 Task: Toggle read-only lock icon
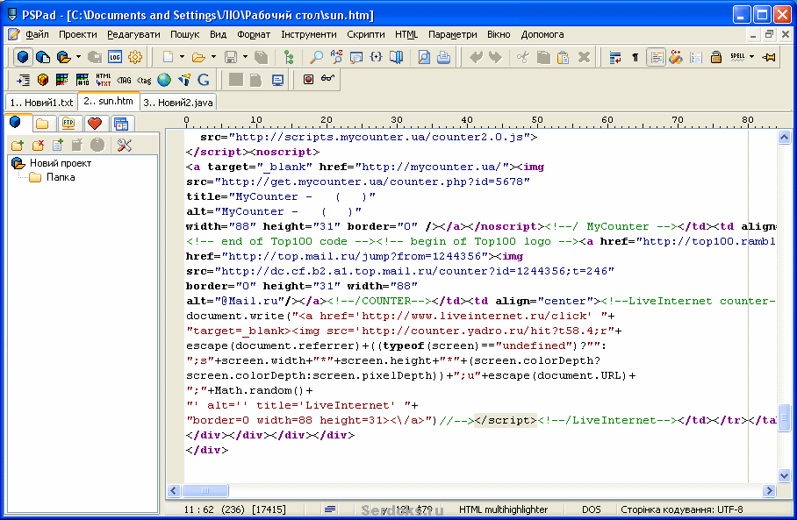[715, 57]
